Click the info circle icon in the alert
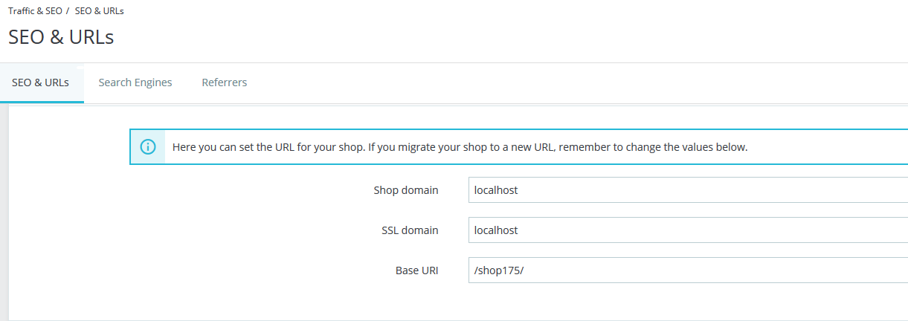908x321 pixels. point(148,147)
